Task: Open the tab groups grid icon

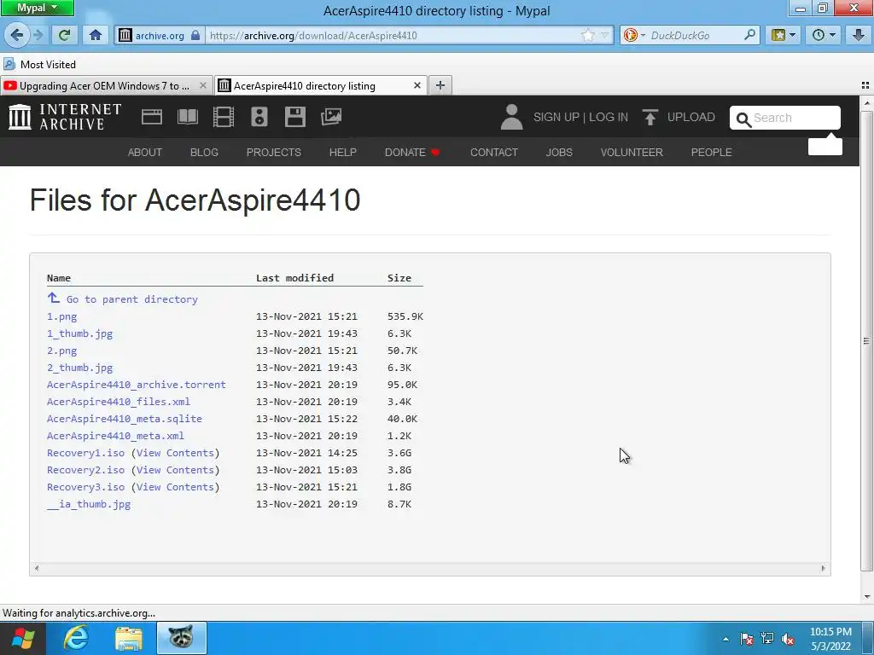Action: point(865,85)
